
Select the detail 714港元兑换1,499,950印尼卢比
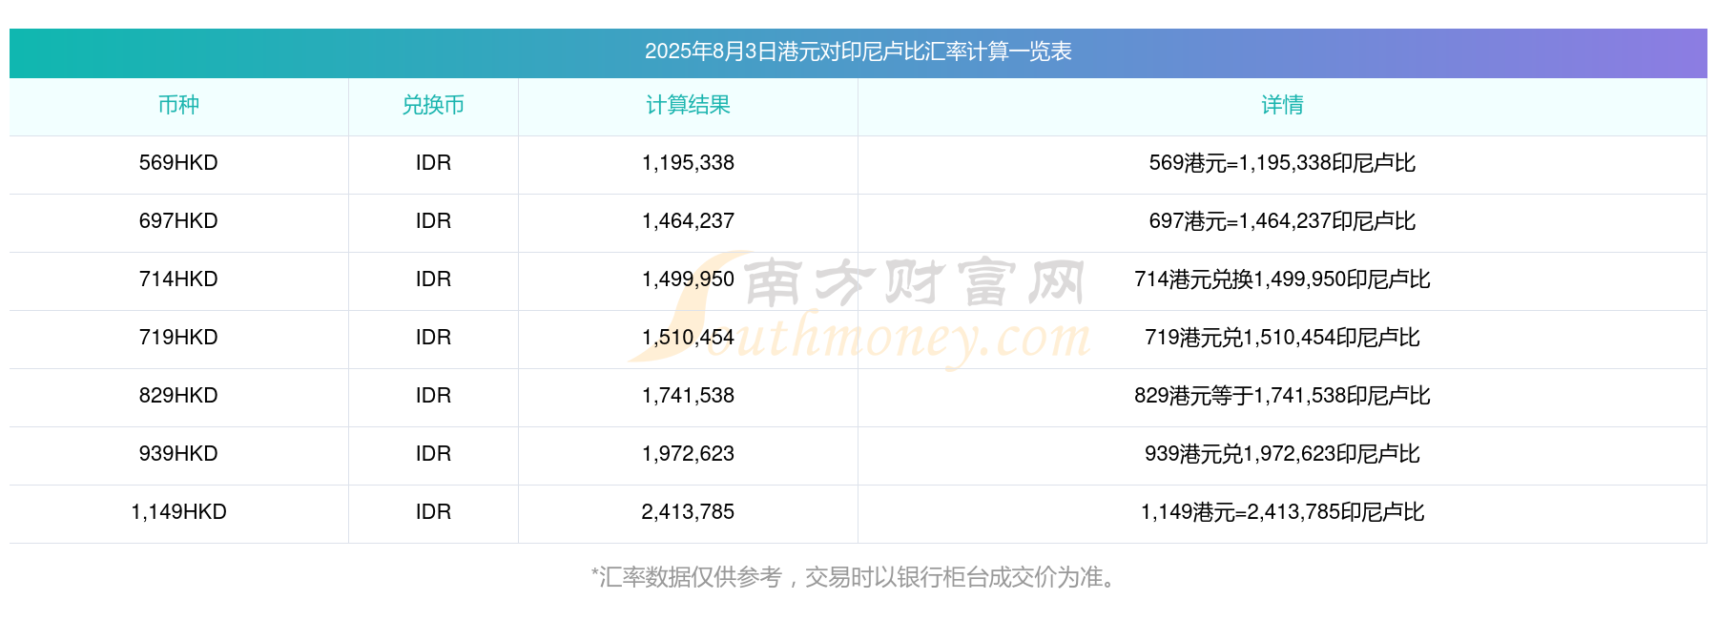(1282, 279)
